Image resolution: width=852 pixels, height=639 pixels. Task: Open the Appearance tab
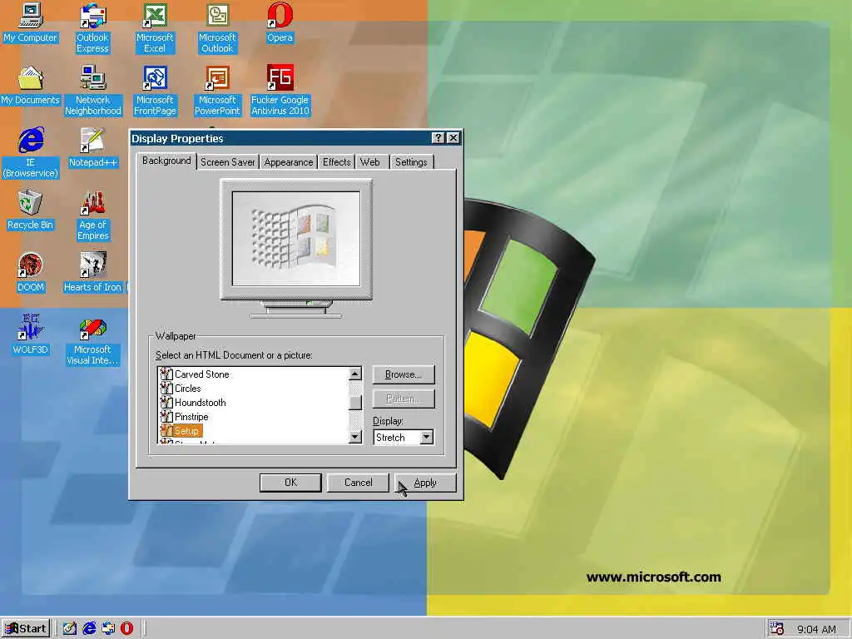tap(289, 162)
